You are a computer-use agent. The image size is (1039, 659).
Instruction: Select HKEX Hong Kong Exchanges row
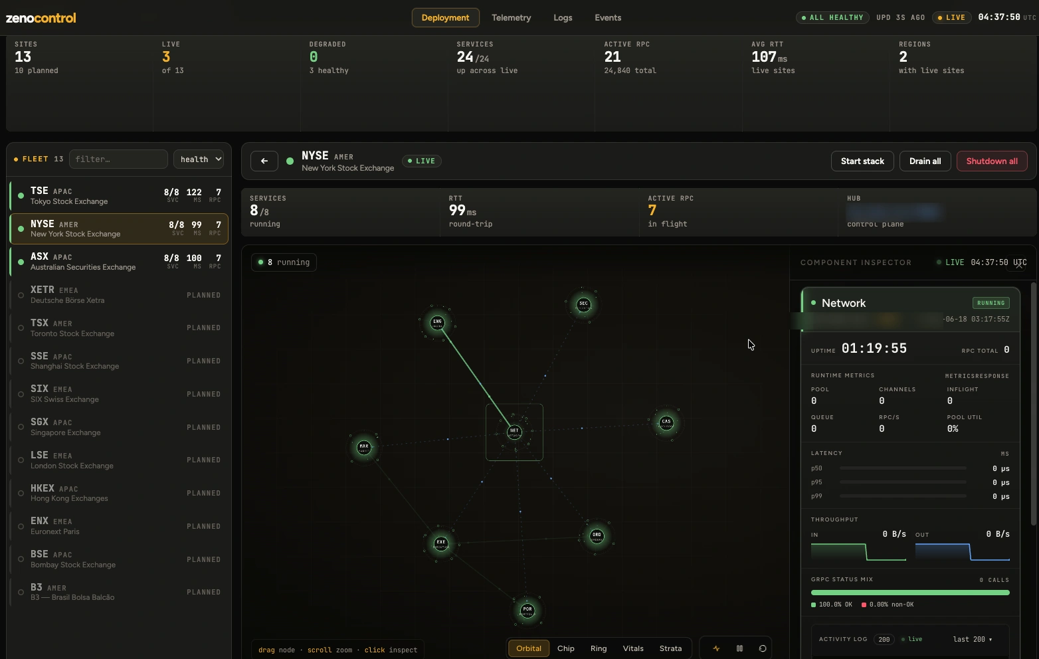click(119, 493)
